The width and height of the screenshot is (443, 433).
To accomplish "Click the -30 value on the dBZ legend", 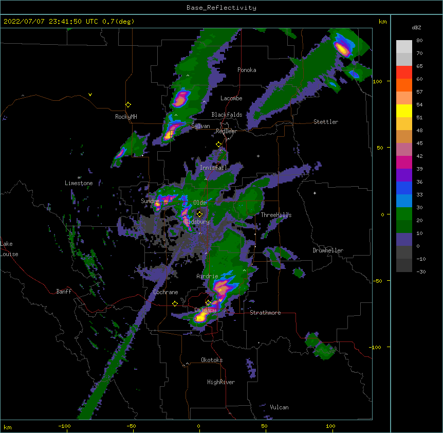I will (421, 272).
